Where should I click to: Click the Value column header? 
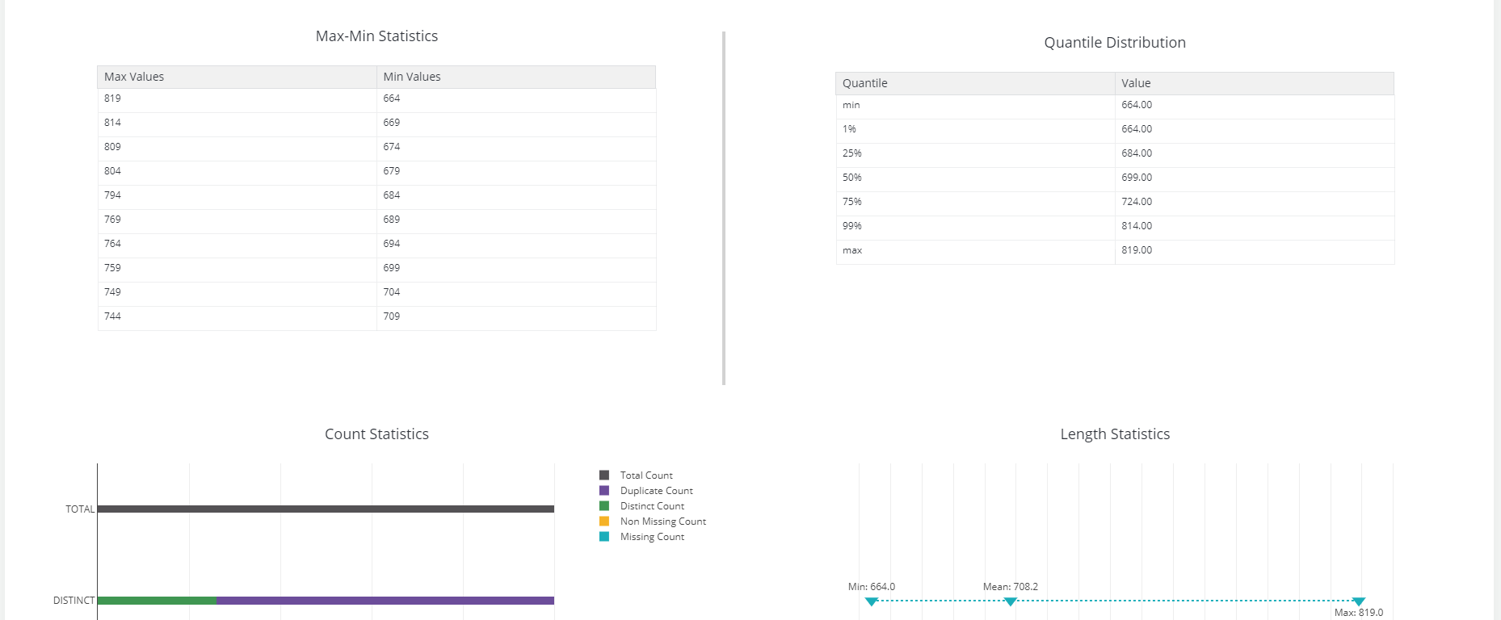tap(1136, 83)
